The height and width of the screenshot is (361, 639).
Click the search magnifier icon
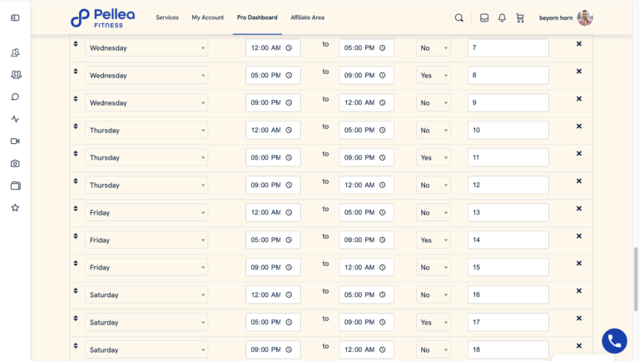(459, 18)
